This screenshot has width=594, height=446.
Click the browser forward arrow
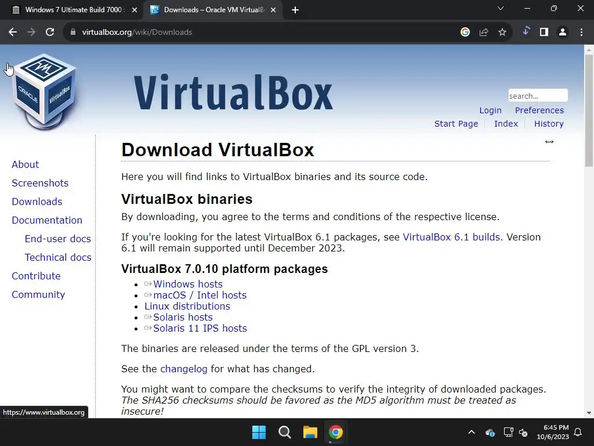[x=31, y=33]
